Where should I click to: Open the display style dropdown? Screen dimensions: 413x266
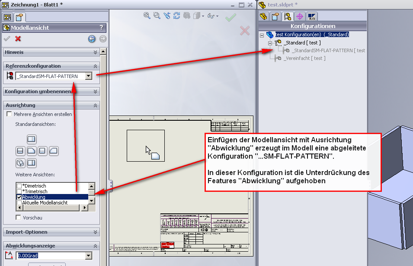click(203, 16)
